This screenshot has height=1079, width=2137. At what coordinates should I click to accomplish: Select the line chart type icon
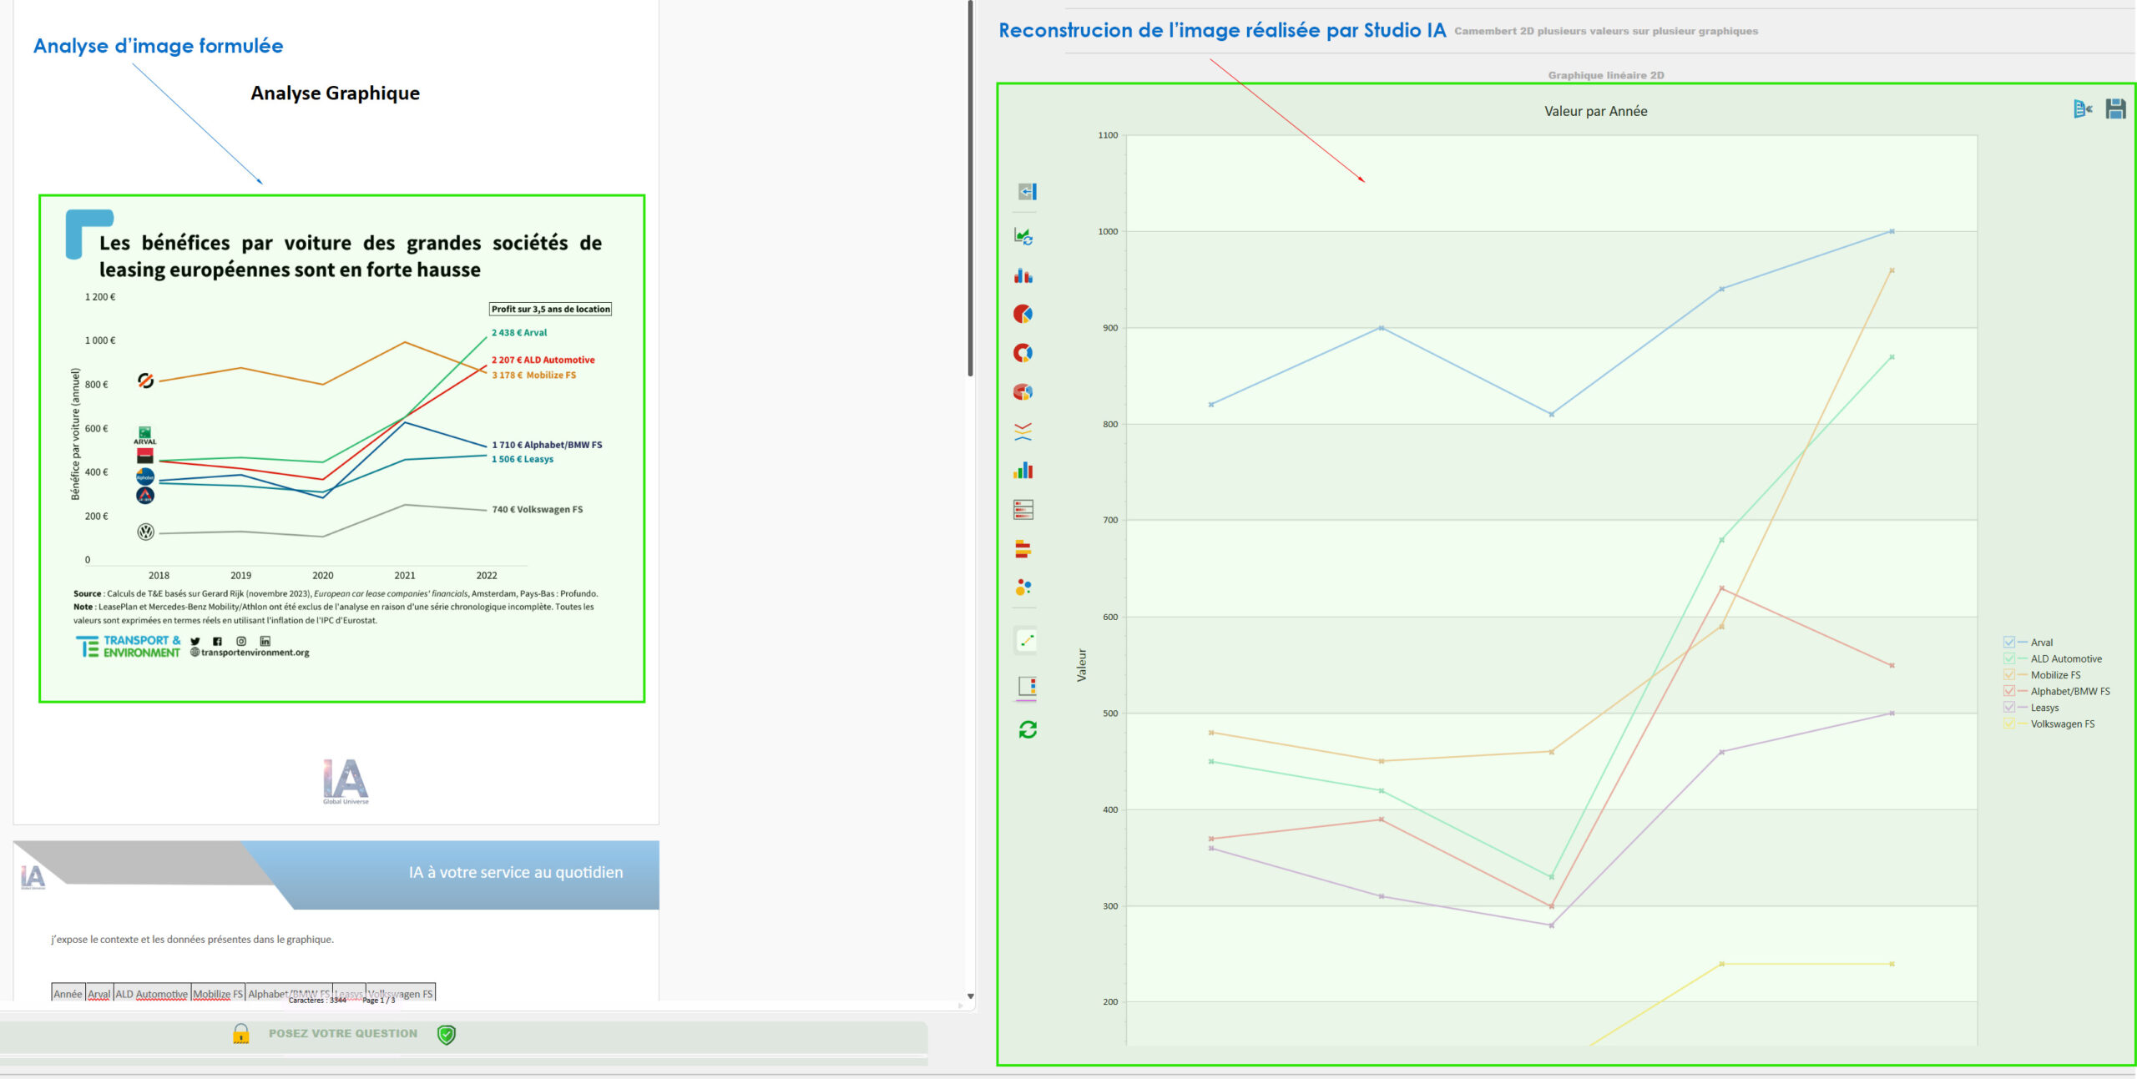(1027, 641)
